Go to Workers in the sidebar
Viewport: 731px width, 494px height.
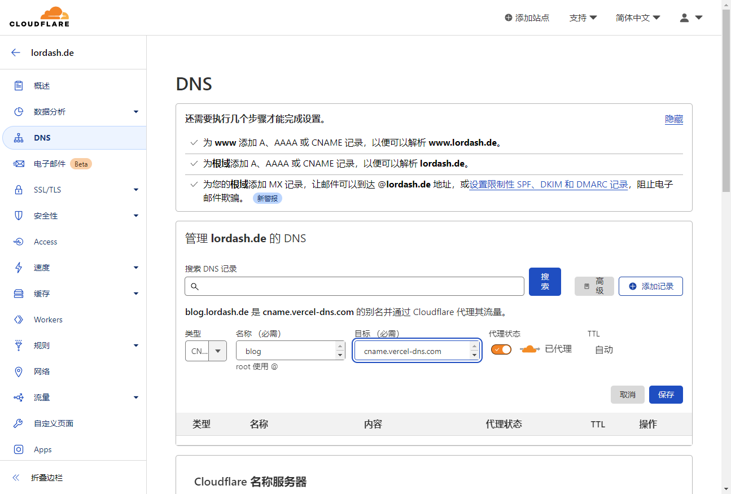[73, 320]
